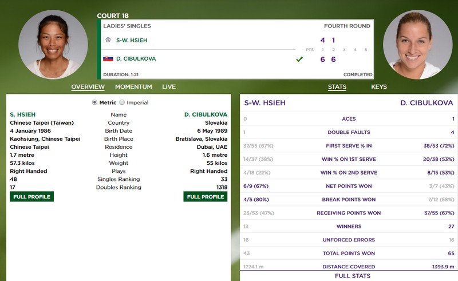Click Cibulkova's 27 winners value

pyautogui.click(x=451, y=227)
